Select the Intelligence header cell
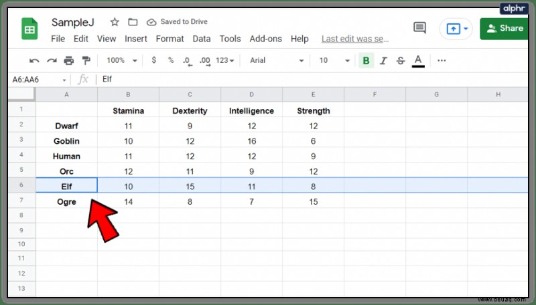The image size is (536, 305). coord(252,111)
